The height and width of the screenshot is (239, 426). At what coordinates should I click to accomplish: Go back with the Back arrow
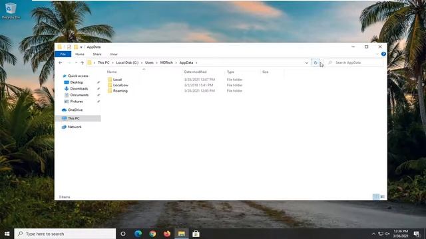[x=61, y=62]
